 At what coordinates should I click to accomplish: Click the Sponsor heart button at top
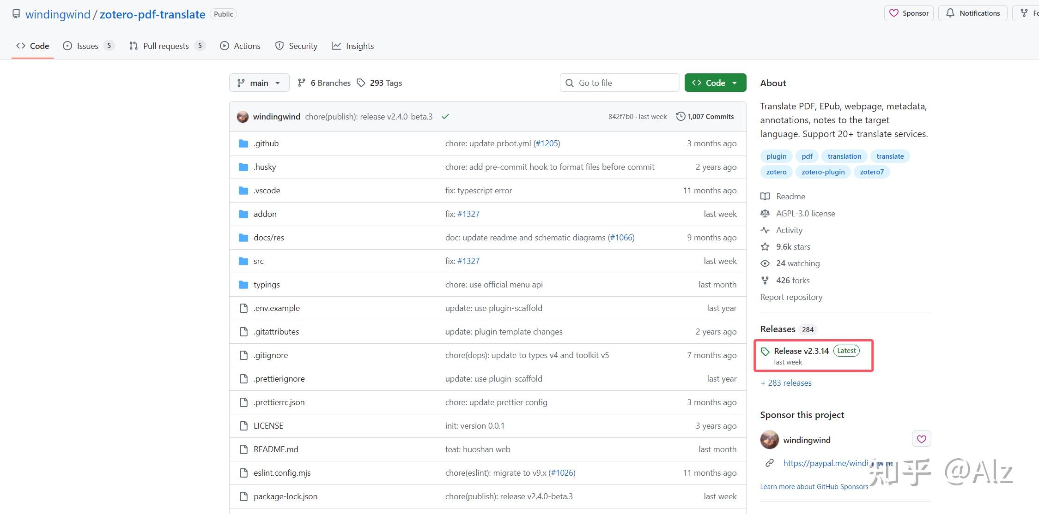(908, 13)
